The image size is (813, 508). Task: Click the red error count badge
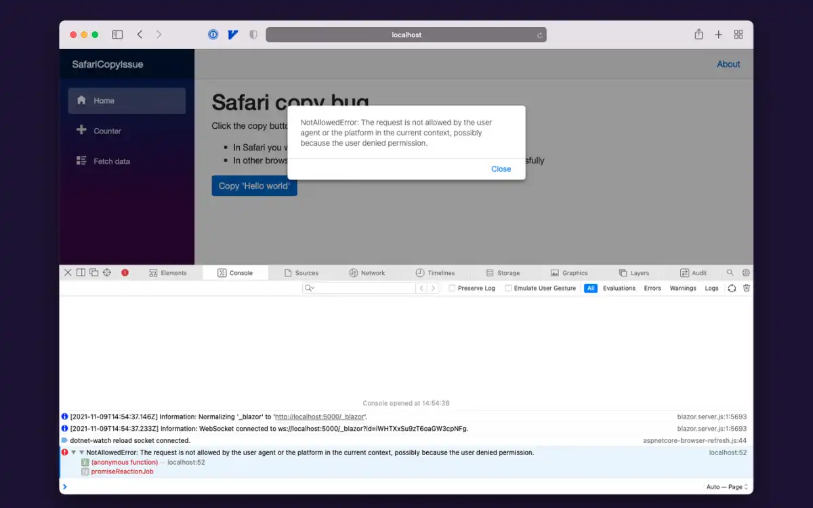click(125, 273)
